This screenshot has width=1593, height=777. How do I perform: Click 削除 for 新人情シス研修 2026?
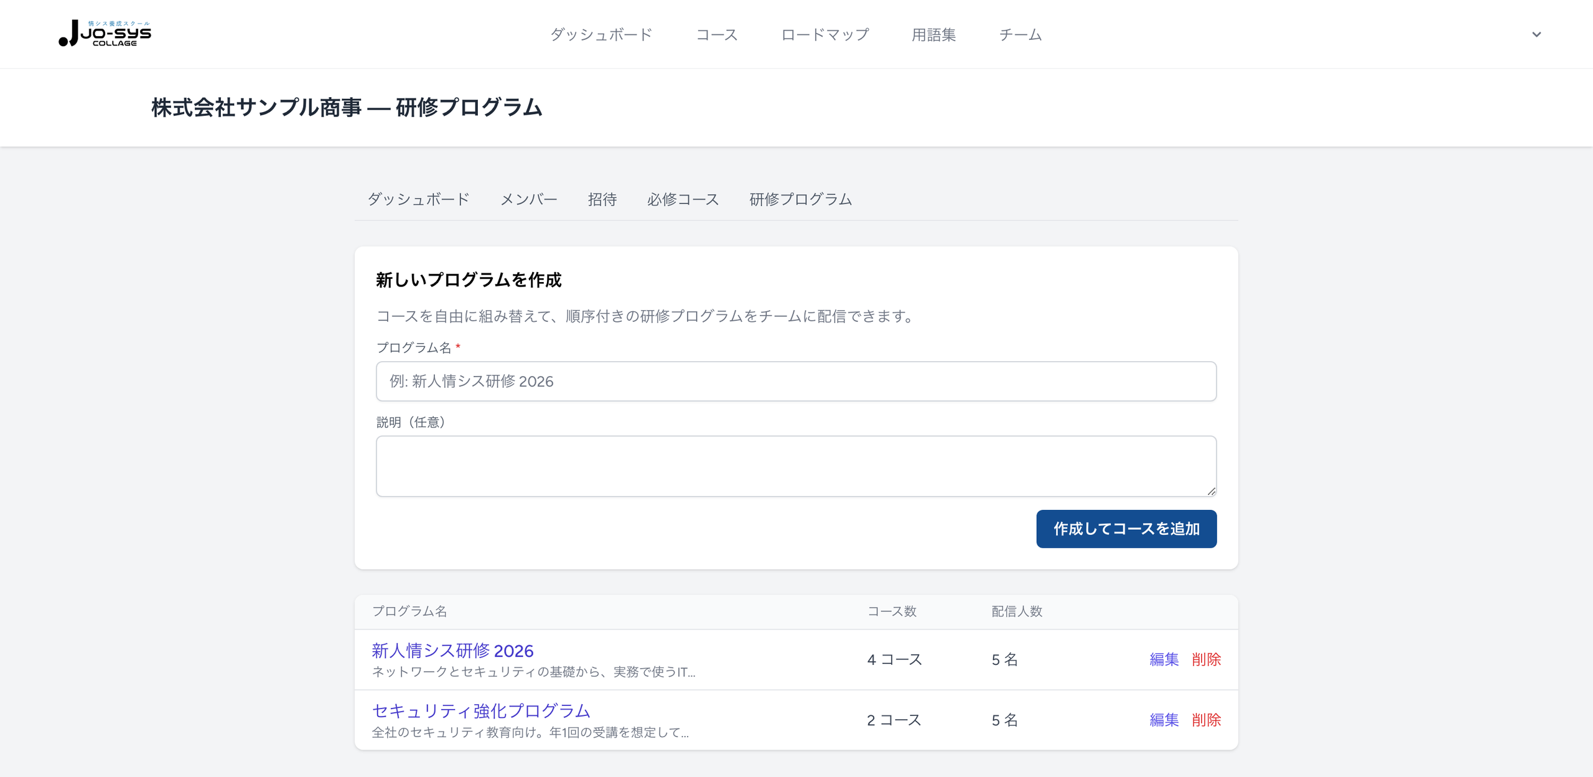(1207, 659)
